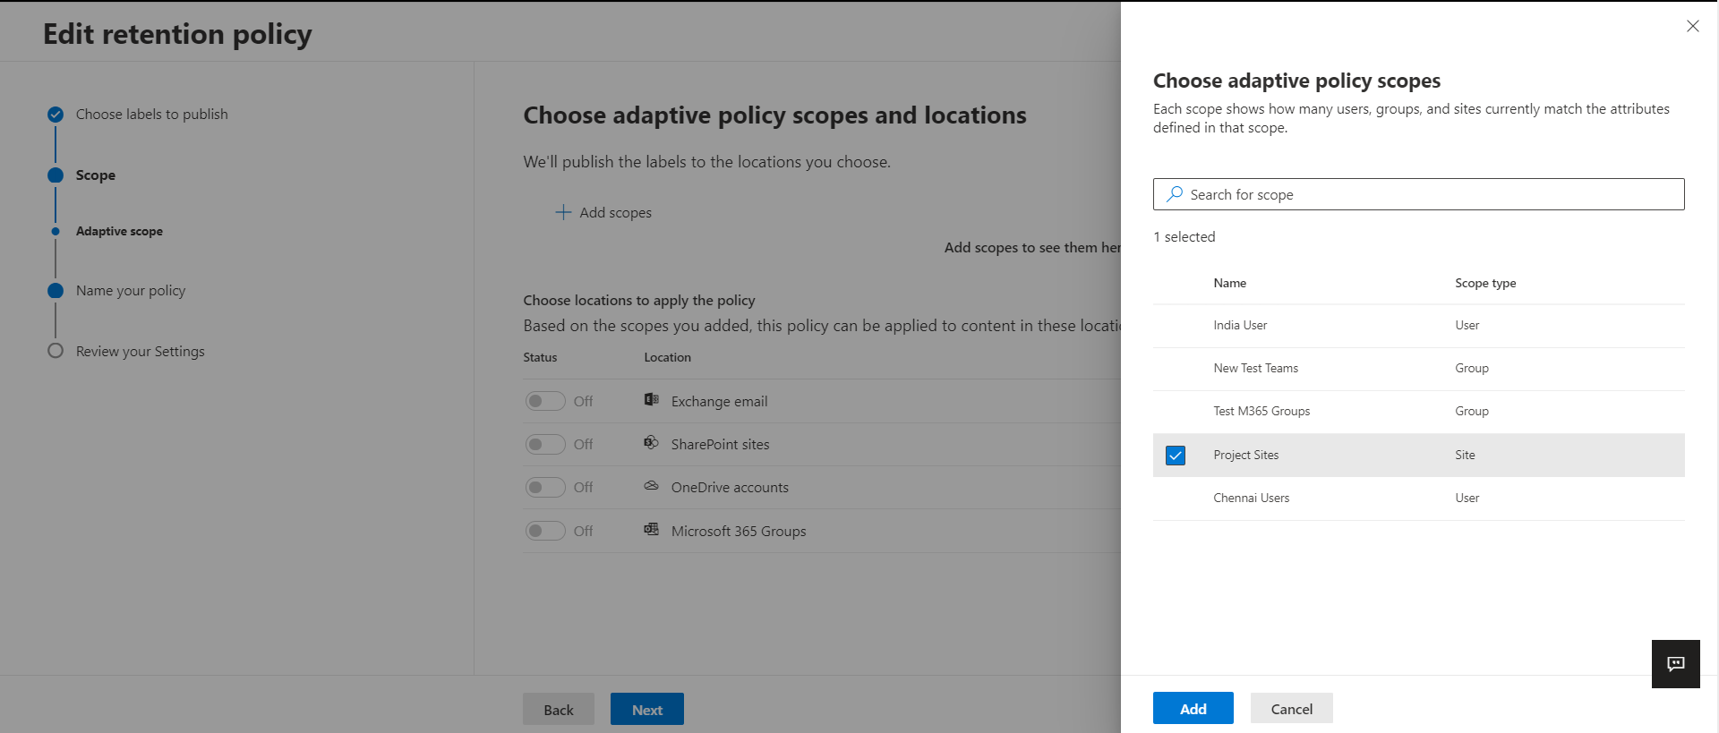Click the SharePoint sites location label
Screen dimensions: 1719x733
click(720, 444)
